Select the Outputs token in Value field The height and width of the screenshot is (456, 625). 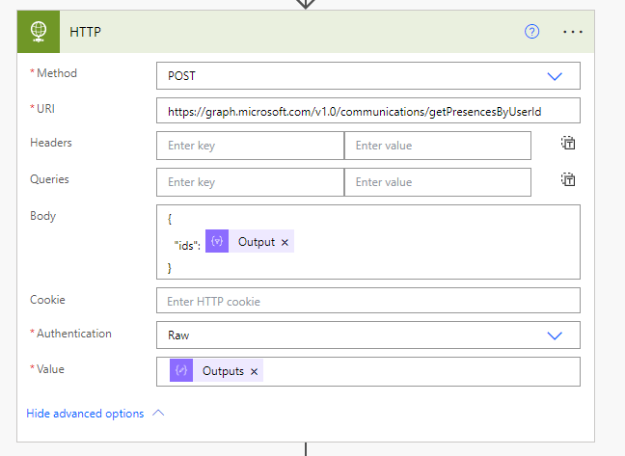tap(222, 371)
